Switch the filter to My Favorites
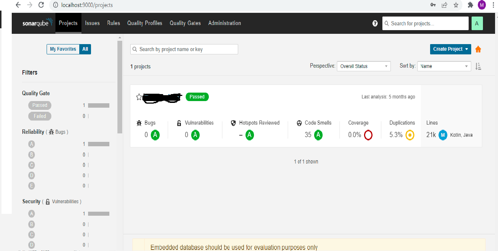This screenshot has width=498, height=251. point(63,49)
